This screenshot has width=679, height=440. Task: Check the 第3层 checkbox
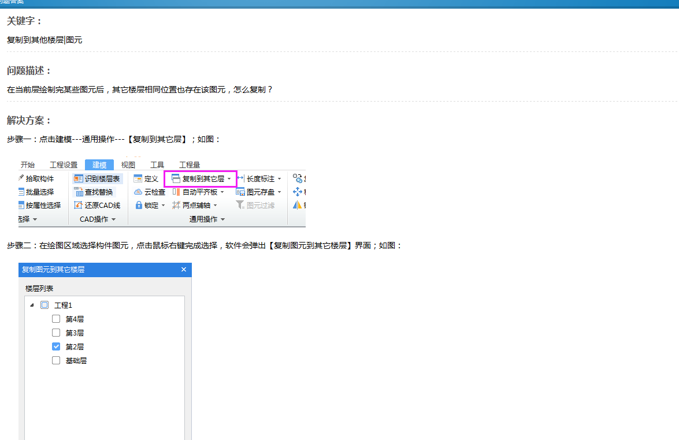pos(56,333)
